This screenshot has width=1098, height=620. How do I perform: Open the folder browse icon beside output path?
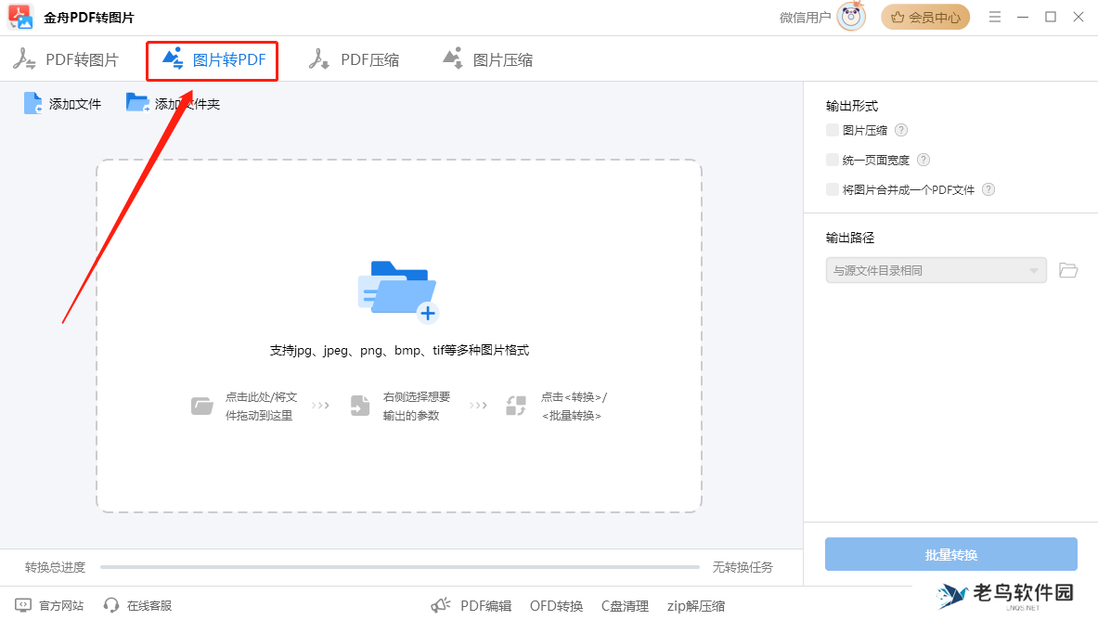tap(1067, 270)
